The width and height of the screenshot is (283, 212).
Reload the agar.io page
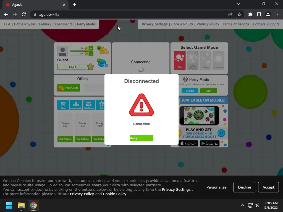(24, 14)
